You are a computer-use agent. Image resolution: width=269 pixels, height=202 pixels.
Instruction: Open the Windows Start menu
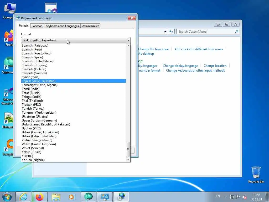7,197
